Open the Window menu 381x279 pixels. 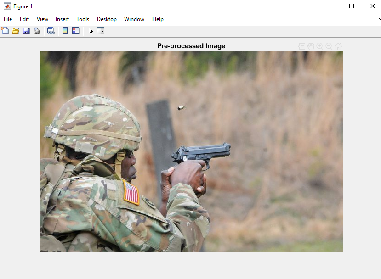tap(134, 19)
